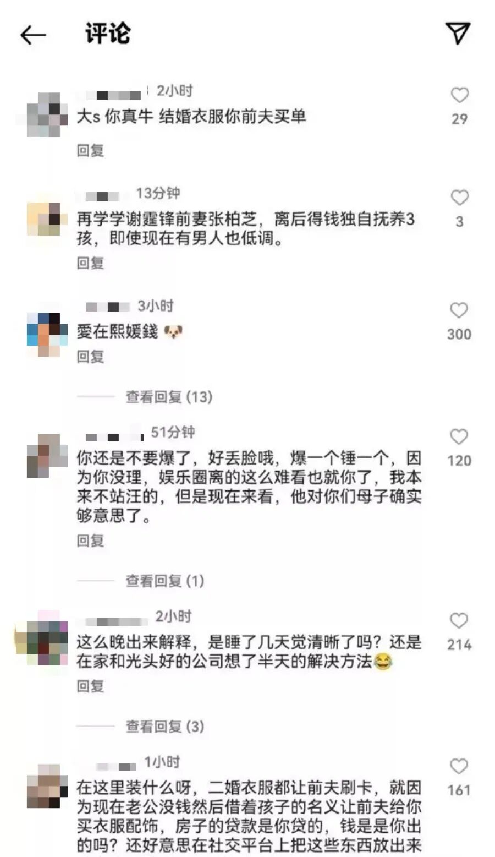495x857 pixels.
Task: Reply to the 张柏芝 comment
Action: click(90, 263)
